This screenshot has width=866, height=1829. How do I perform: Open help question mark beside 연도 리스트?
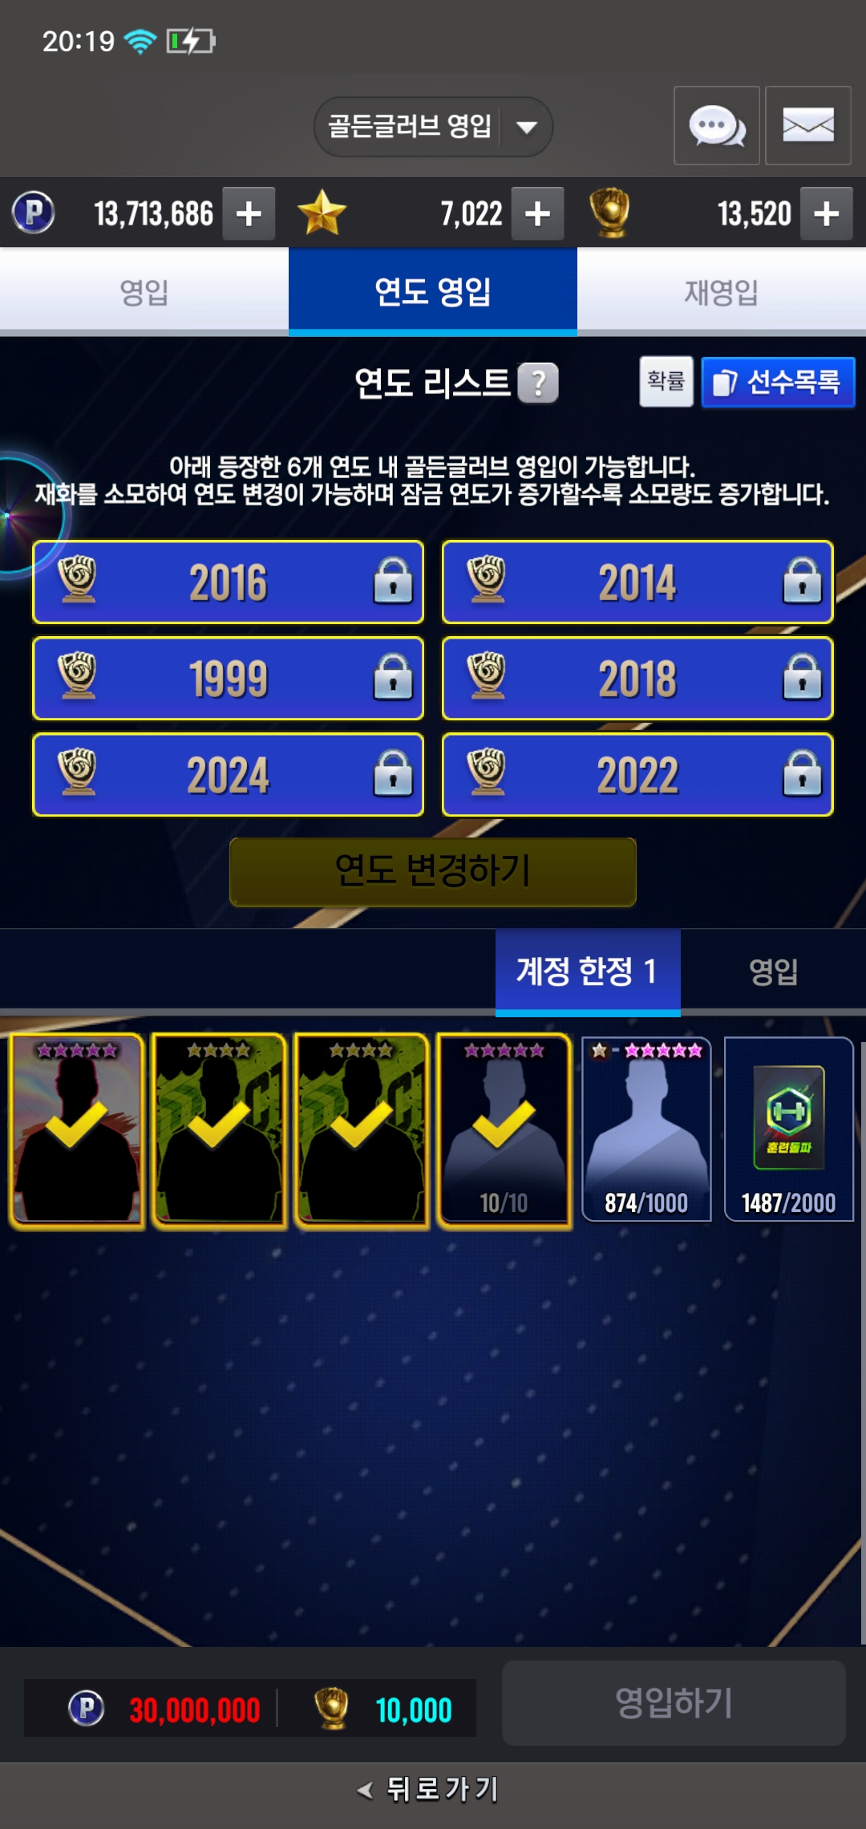click(538, 383)
